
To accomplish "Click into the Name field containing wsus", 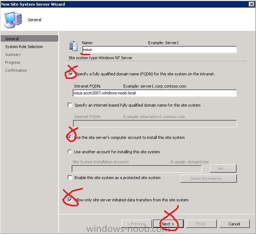I will (x=159, y=50).
